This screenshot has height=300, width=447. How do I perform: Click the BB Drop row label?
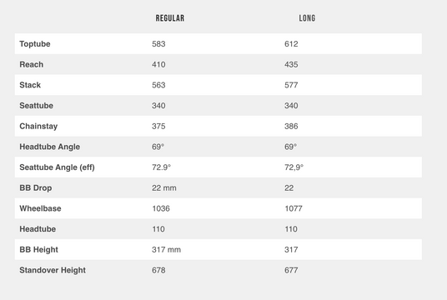[36, 188]
